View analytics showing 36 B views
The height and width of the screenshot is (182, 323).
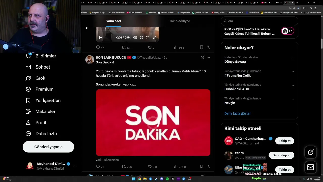click(176, 47)
